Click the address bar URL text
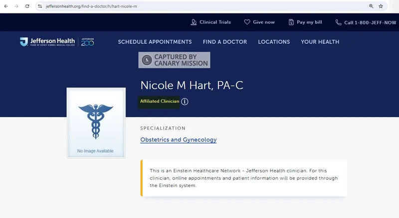This screenshot has height=218, width=399. click(x=91, y=6)
